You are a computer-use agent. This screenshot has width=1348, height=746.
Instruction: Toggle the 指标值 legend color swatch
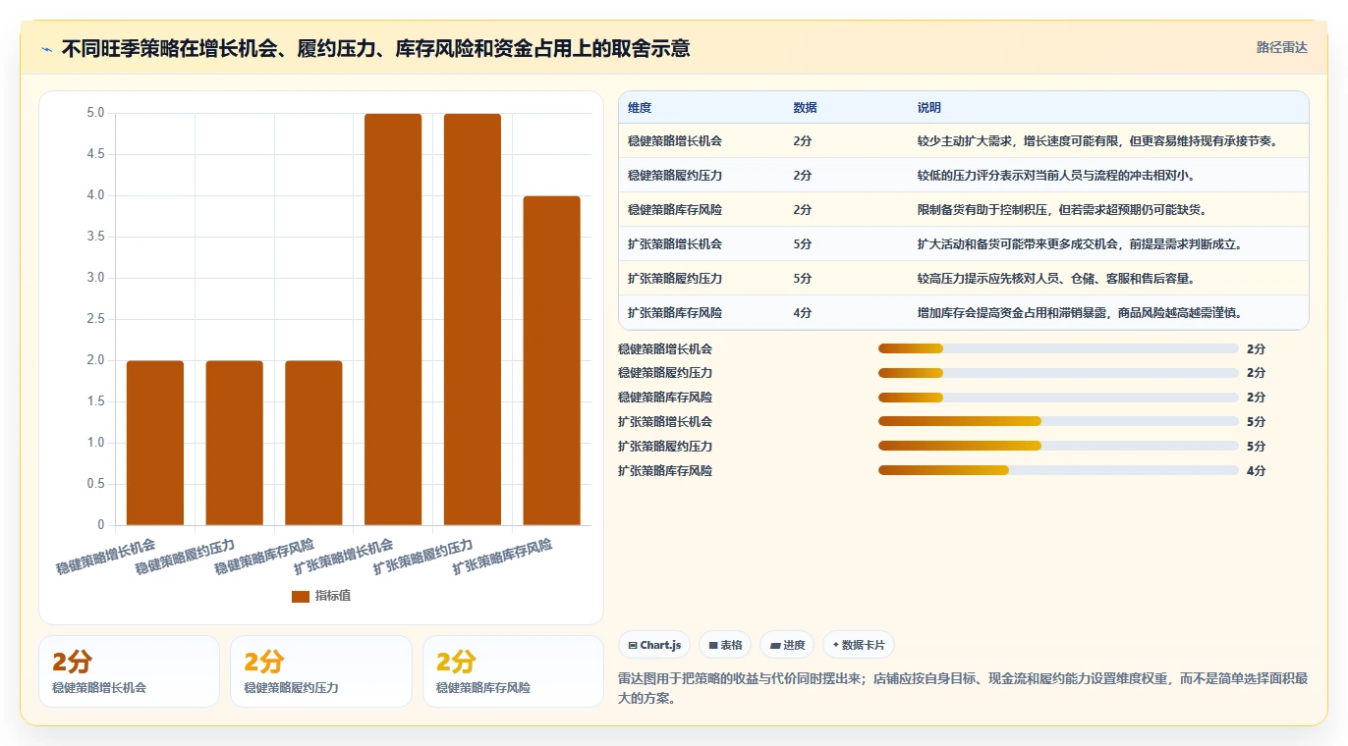click(x=301, y=597)
